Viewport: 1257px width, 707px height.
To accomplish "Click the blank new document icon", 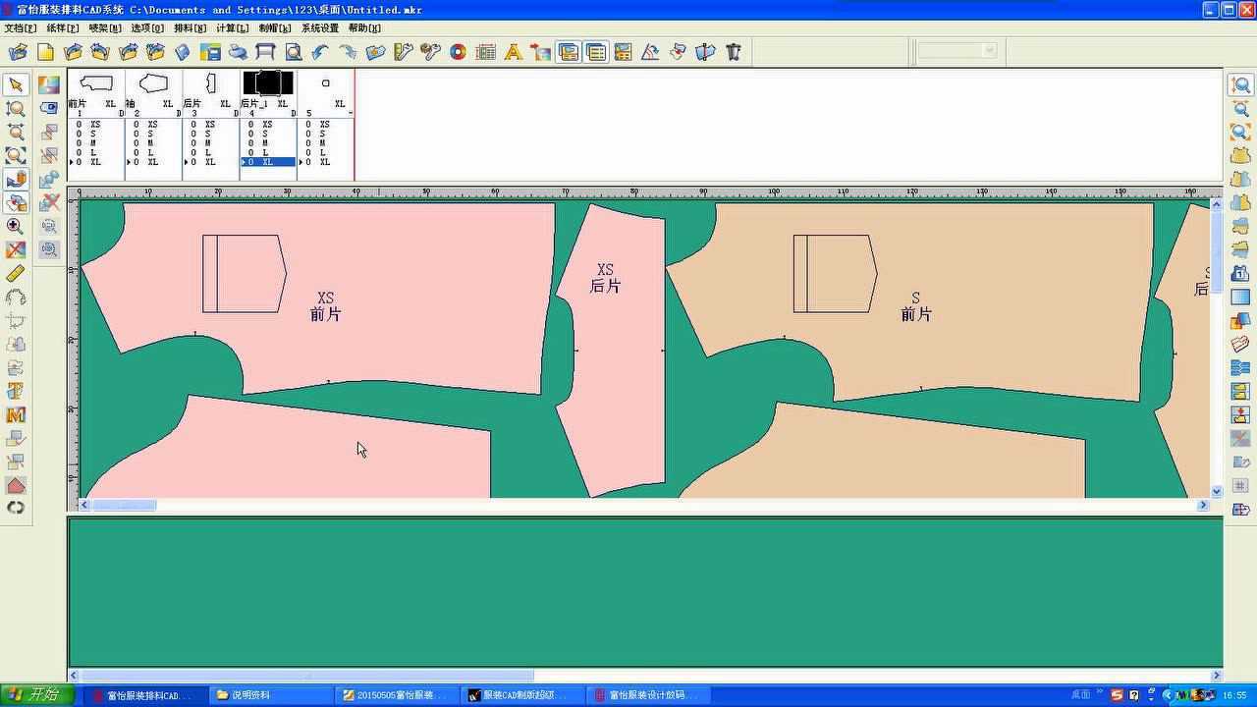I will 45,52.
